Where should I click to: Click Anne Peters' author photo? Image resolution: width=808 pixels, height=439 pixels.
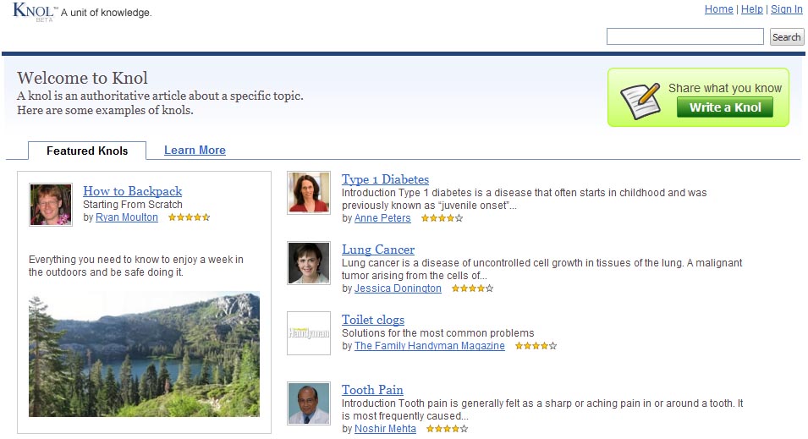point(309,193)
